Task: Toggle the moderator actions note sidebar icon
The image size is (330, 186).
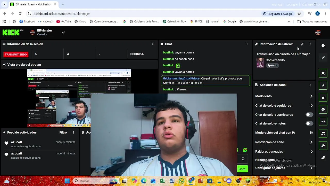Action: point(323,97)
